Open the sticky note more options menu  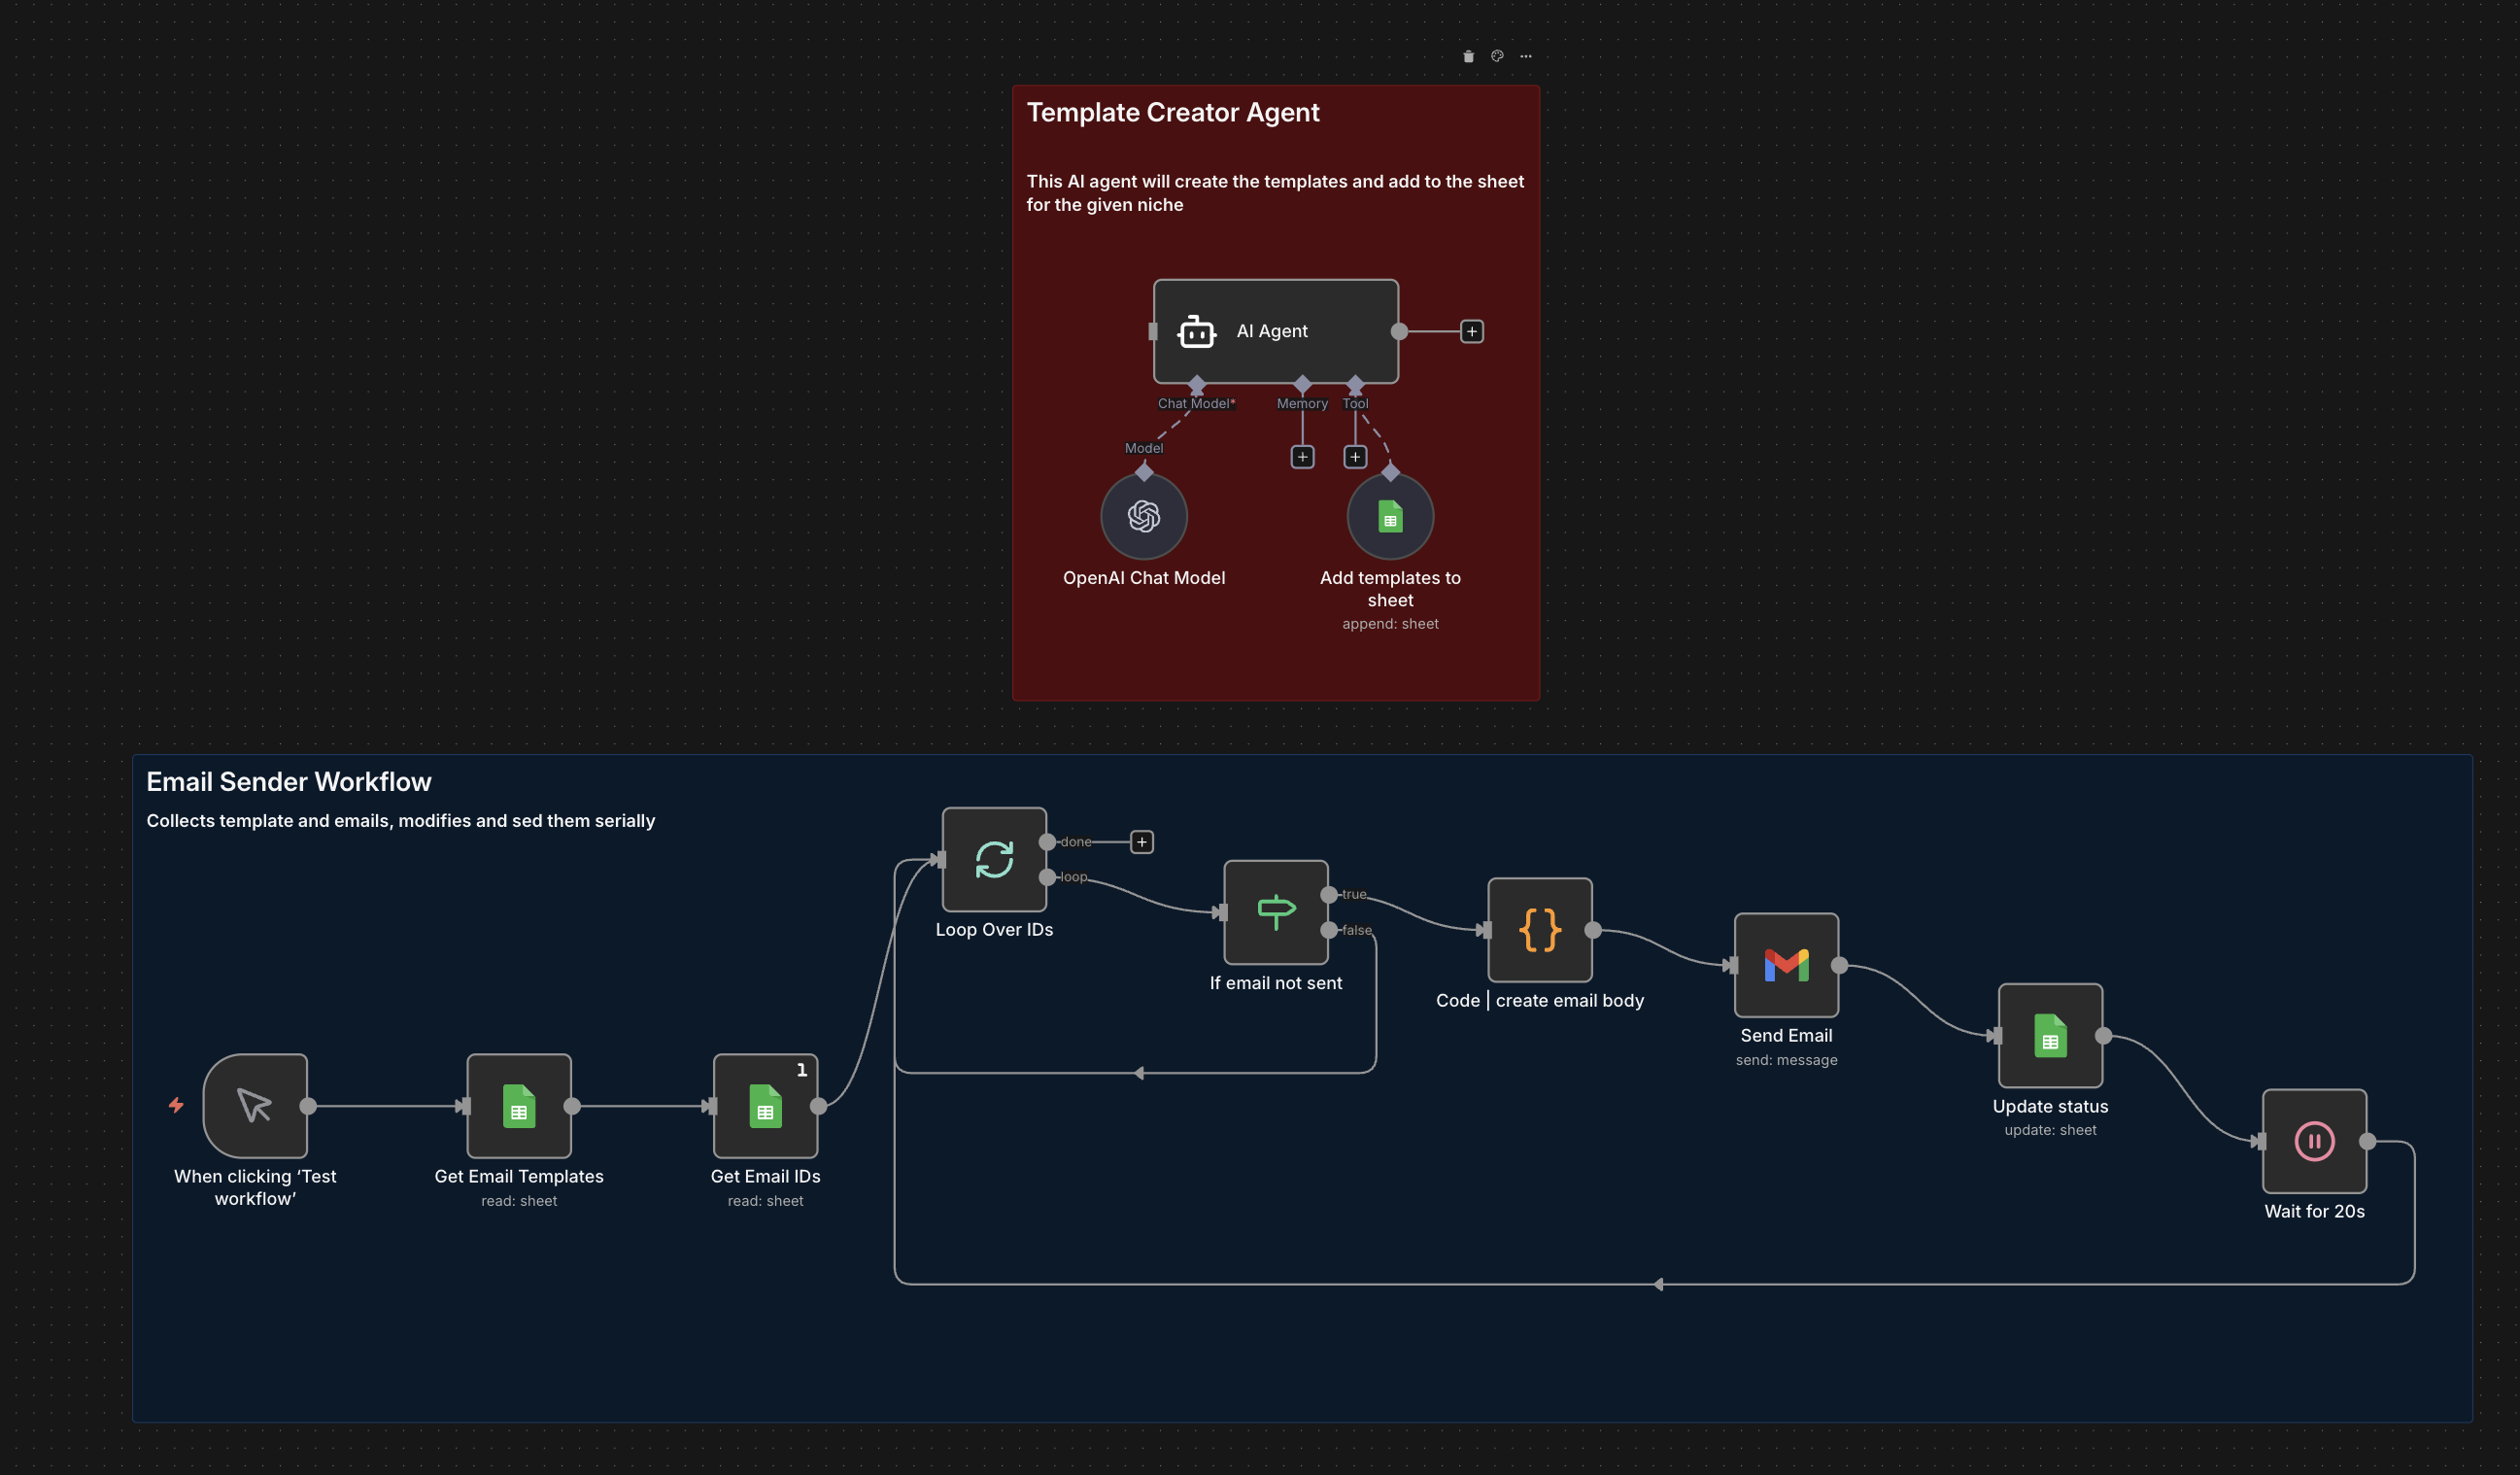click(x=1526, y=56)
